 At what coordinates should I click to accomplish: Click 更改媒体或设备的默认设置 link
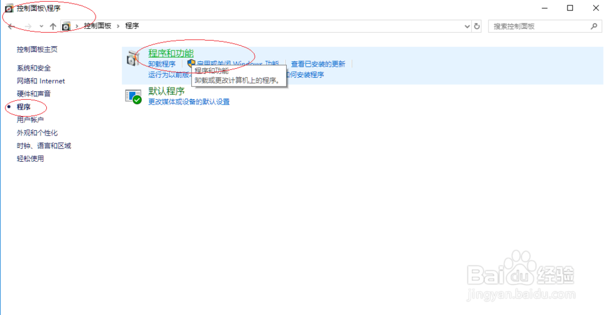[189, 102]
